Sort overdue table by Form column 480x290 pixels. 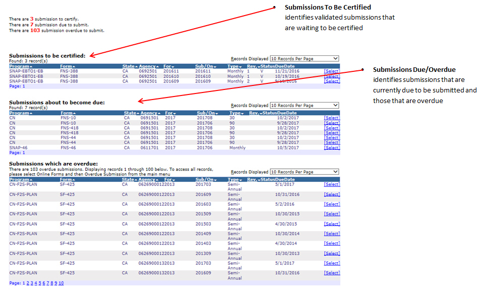coord(68,179)
